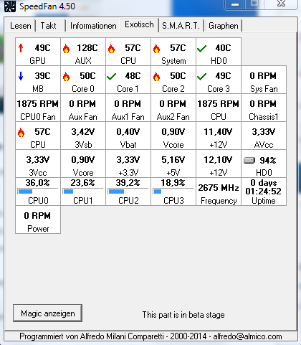301x345 pixels.
Task: Click the blue down-arrow icon beside MB 39C
Action: pyautogui.click(x=21, y=76)
